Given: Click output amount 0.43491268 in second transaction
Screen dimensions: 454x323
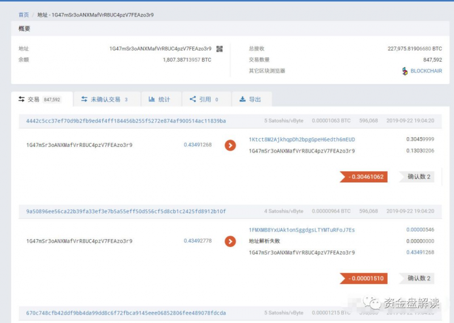Looking at the screenshot, I should [x=420, y=252].
